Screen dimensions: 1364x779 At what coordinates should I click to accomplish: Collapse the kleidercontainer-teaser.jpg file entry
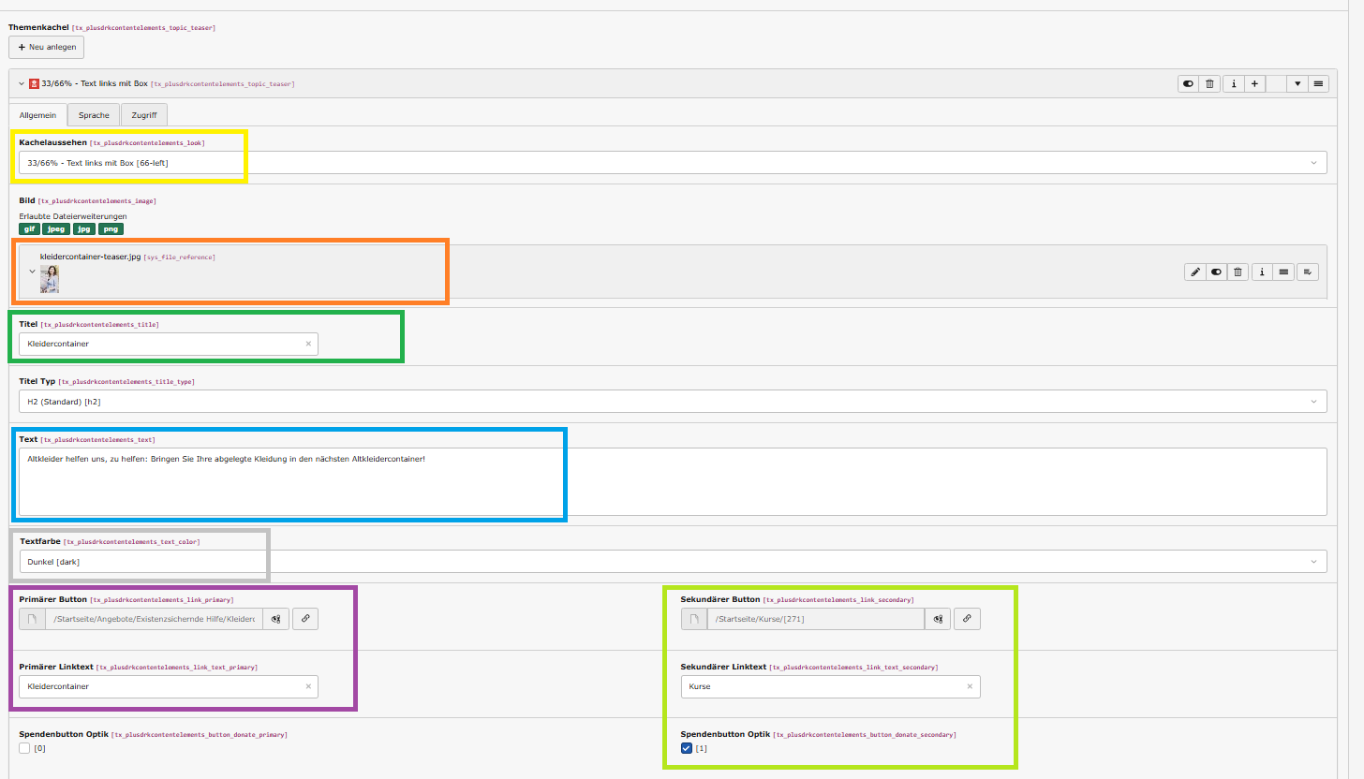(x=32, y=272)
